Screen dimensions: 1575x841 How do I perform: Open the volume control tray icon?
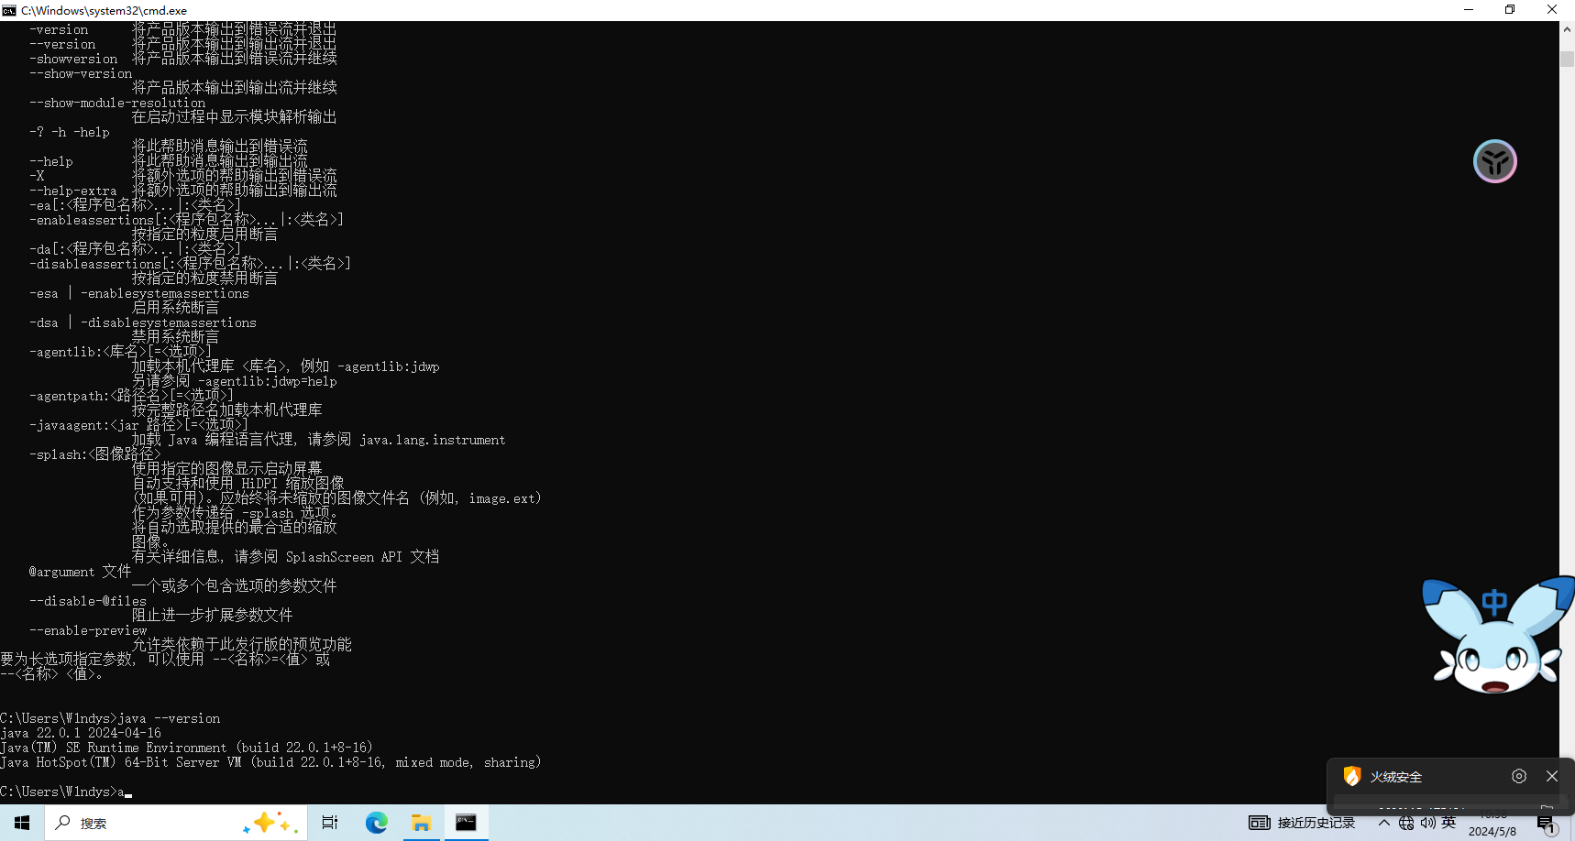click(x=1427, y=823)
